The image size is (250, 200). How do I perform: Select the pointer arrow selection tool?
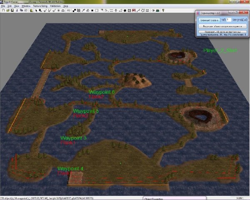[x=37, y=10]
